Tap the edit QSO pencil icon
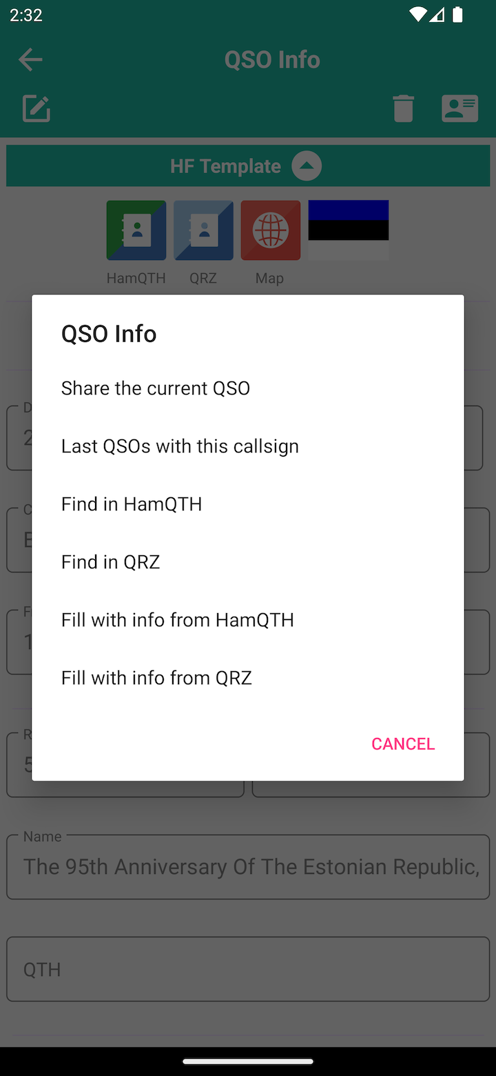 pyautogui.click(x=37, y=109)
